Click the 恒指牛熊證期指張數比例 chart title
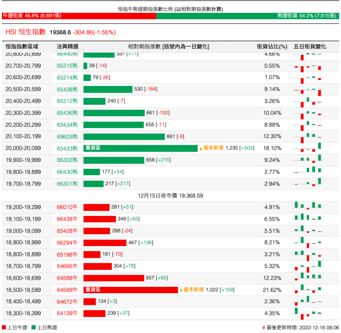341x333 pixels. [170, 9]
